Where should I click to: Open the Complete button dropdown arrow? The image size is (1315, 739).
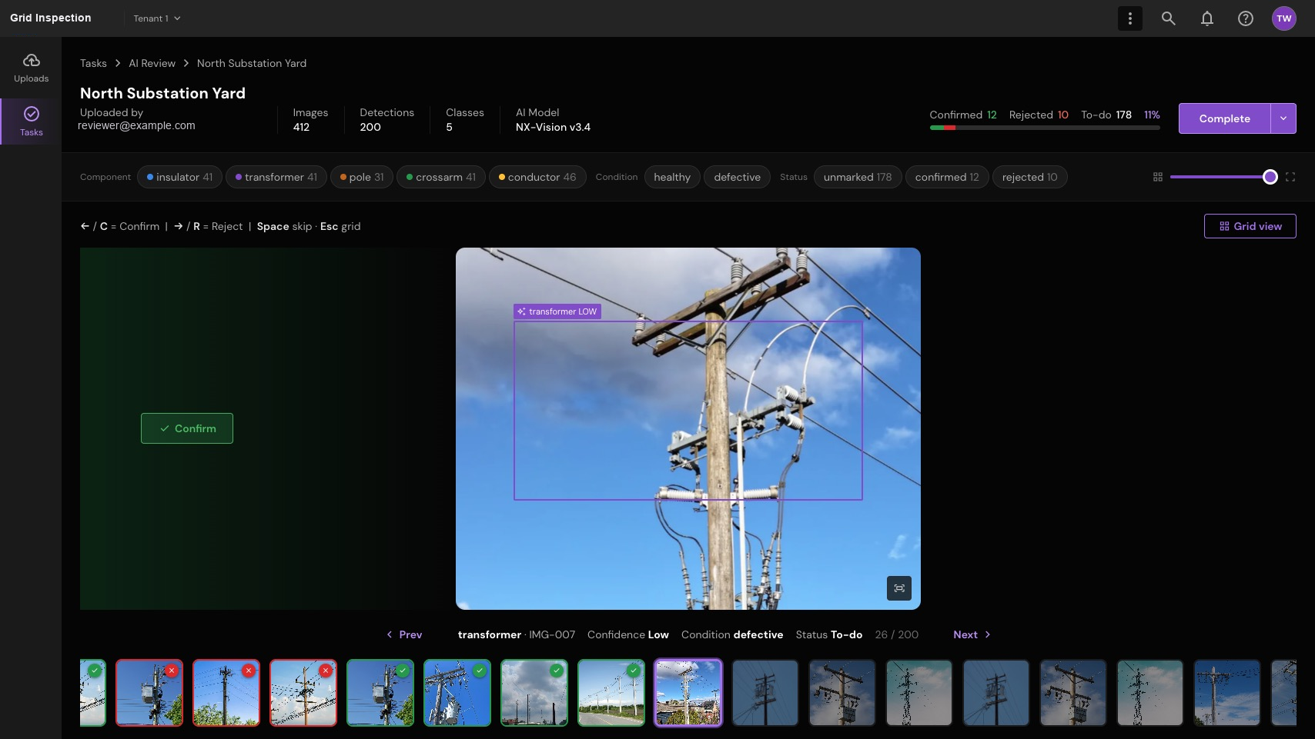pyautogui.click(x=1283, y=118)
